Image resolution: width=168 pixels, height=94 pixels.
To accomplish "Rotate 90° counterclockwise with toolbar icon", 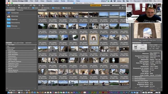I will pos(48,5).
